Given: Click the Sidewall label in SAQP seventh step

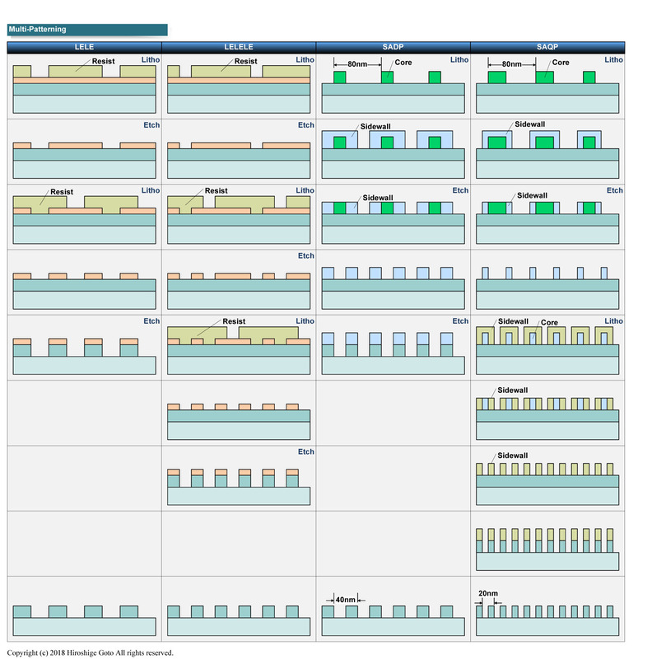Looking at the screenshot, I should pos(513,456).
